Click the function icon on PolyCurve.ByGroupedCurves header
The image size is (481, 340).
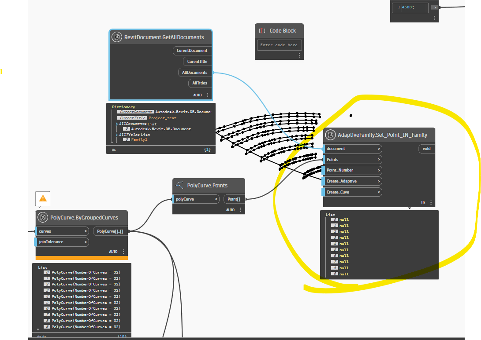tap(44, 217)
